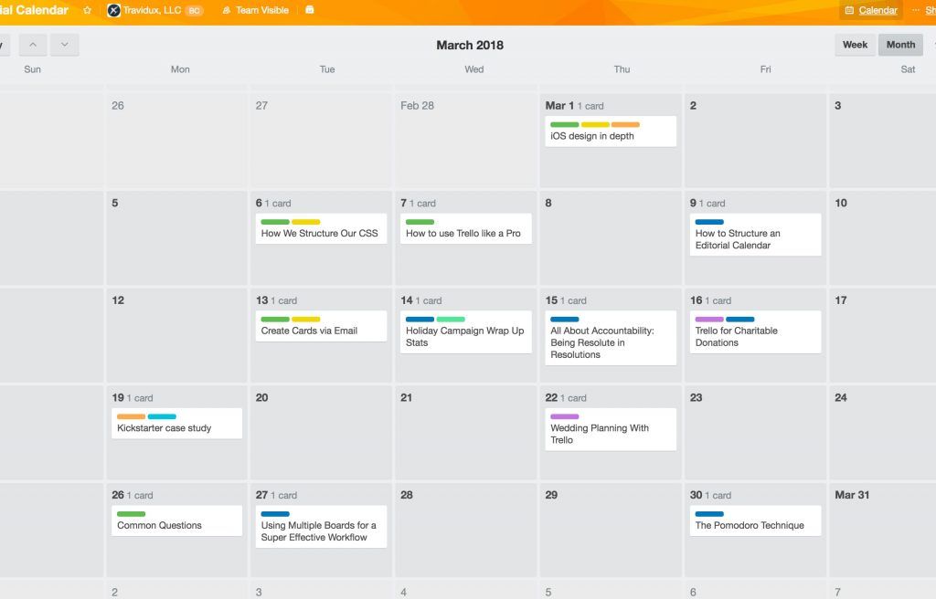This screenshot has width=936, height=599.
Task: Click yellow label on Create Cards via Email
Action: 306,320
